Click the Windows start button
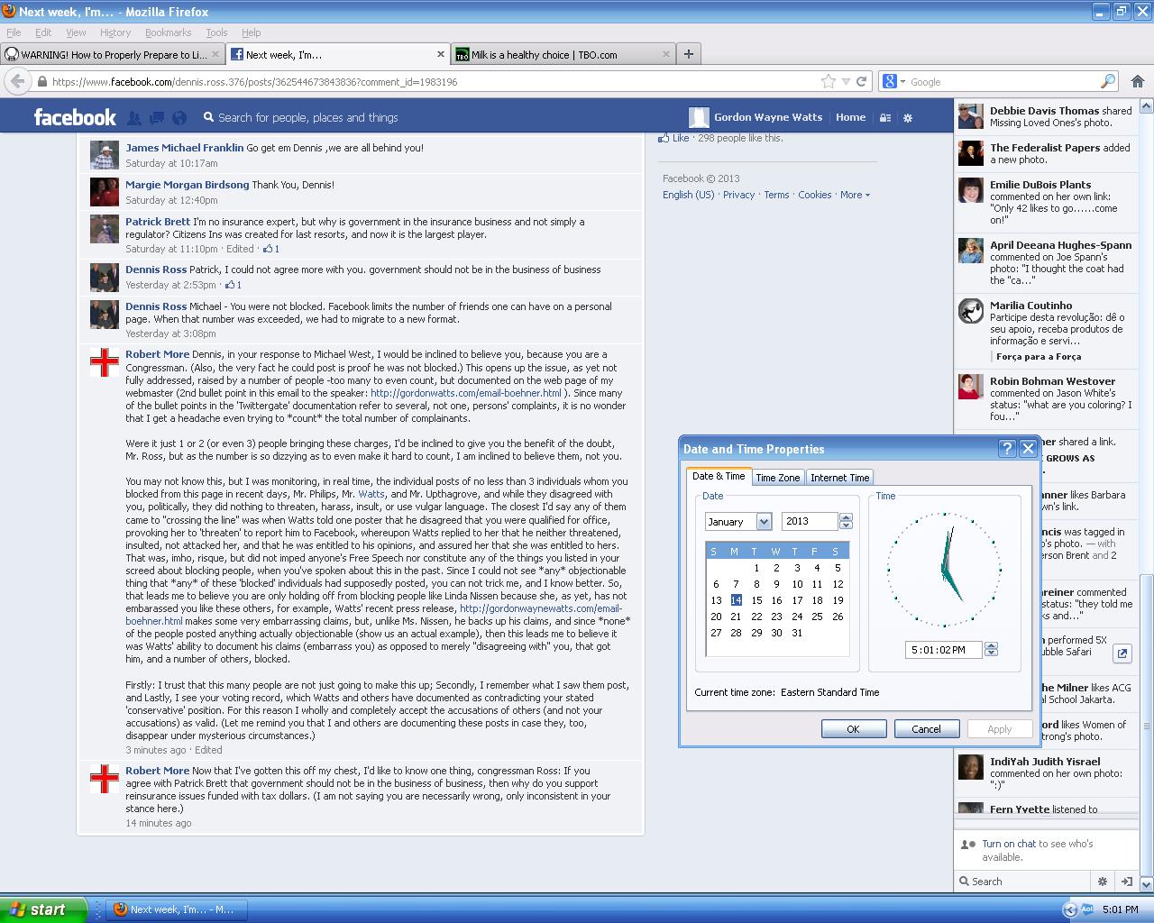Image resolution: width=1154 pixels, height=923 pixels. tap(43, 909)
